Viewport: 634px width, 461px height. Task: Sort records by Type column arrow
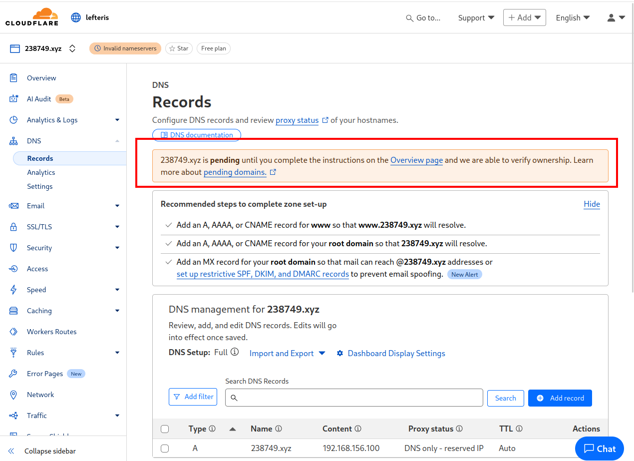(233, 429)
